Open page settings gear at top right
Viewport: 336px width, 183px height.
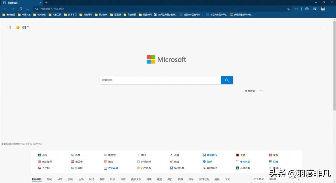tap(324, 27)
